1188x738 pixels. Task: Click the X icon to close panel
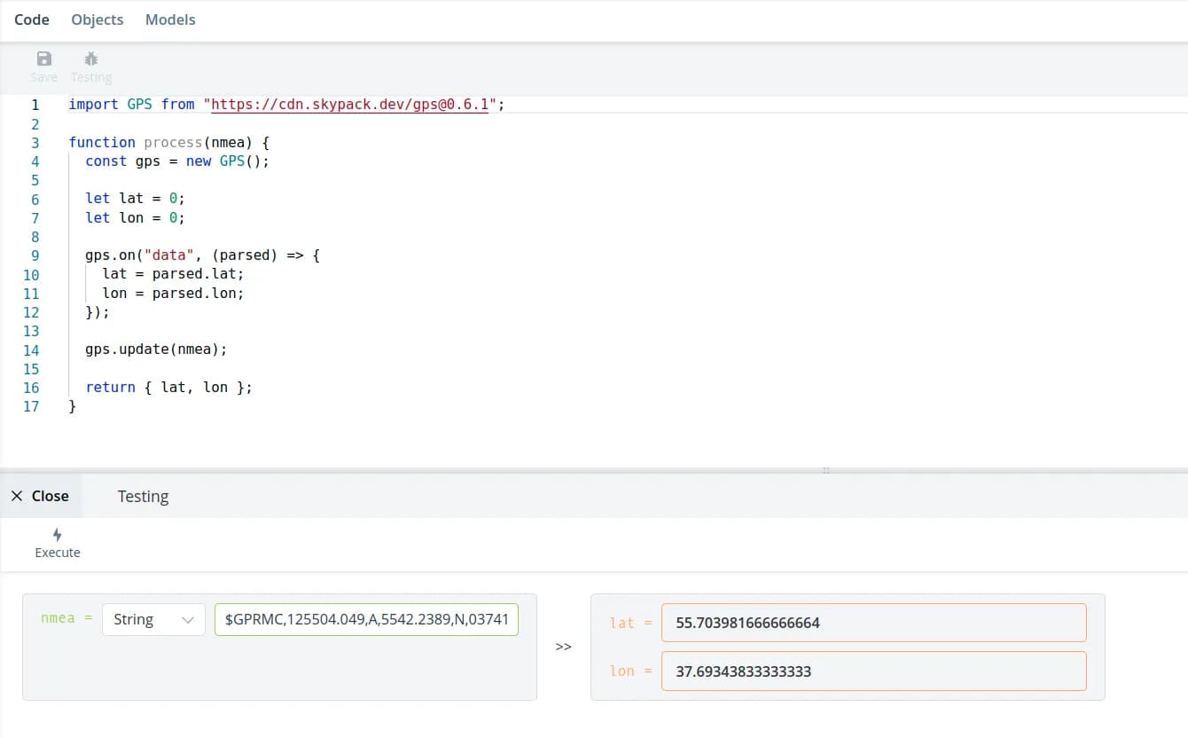click(x=17, y=496)
